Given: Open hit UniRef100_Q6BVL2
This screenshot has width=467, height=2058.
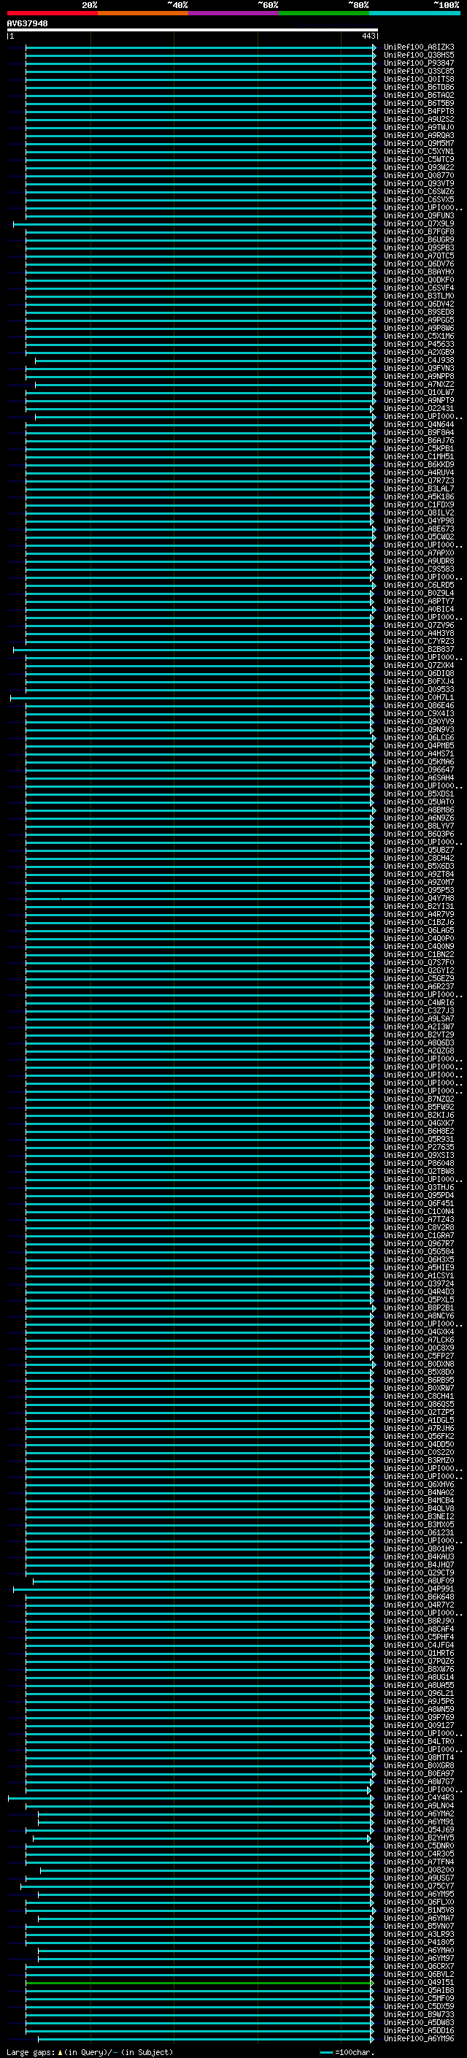Looking at the screenshot, I should 419,1974.
